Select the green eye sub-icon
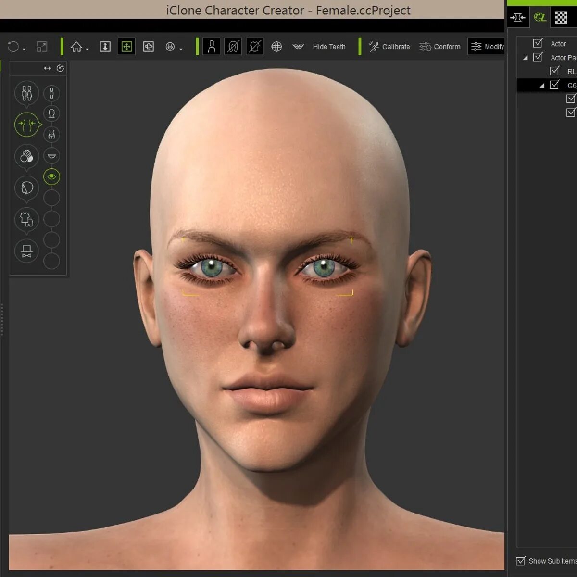The image size is (577, 577). coord(51,176)
